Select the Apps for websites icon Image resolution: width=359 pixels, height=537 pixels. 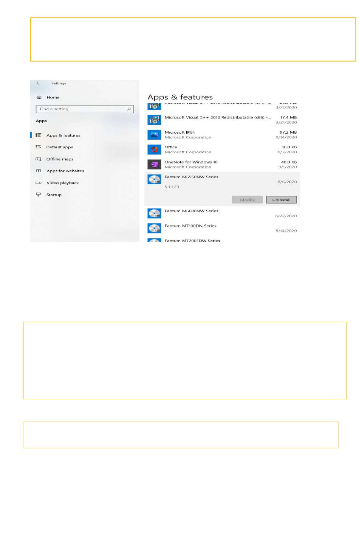tap(38, 171)
